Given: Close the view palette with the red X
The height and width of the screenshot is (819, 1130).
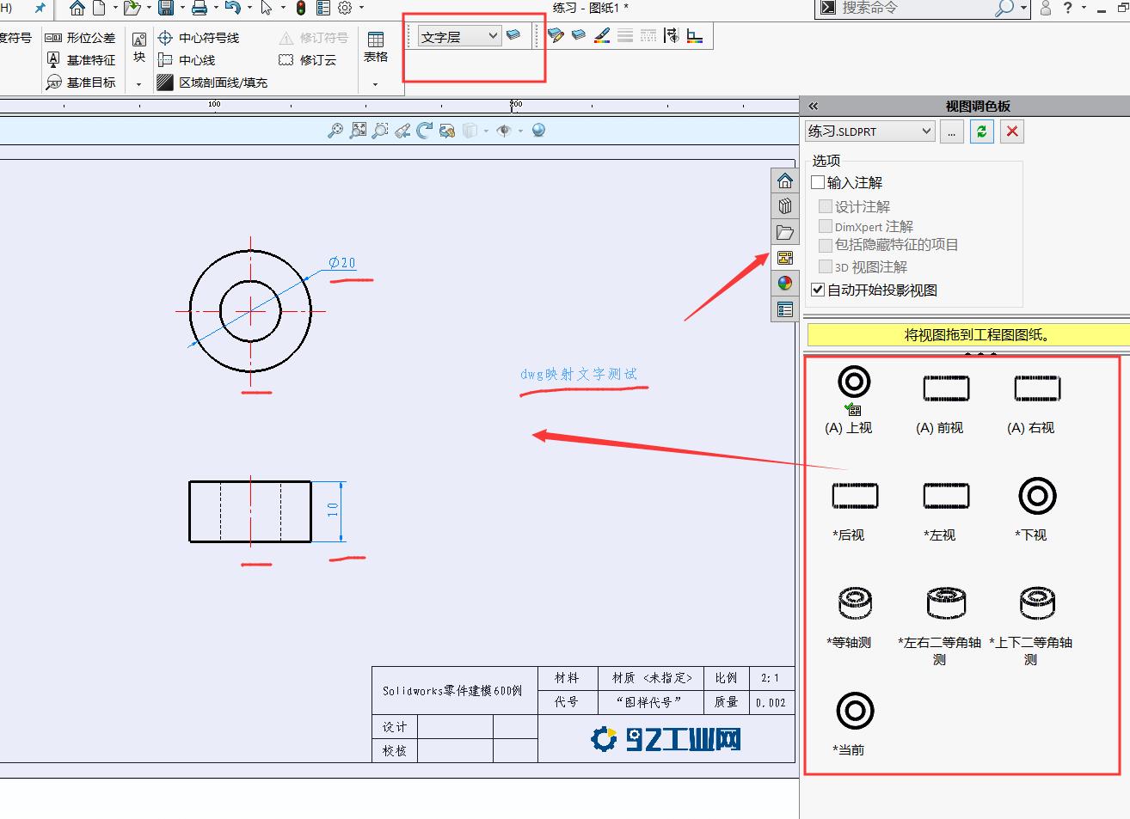Looking at the screenshot, I should [1012, 131].
